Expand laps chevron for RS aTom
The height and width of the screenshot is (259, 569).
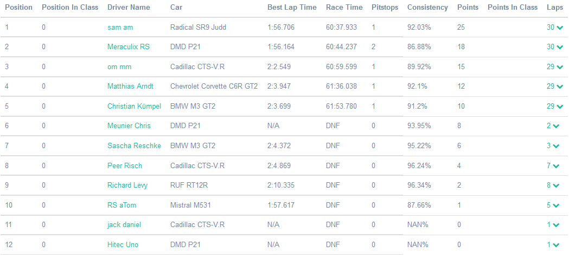556,205
